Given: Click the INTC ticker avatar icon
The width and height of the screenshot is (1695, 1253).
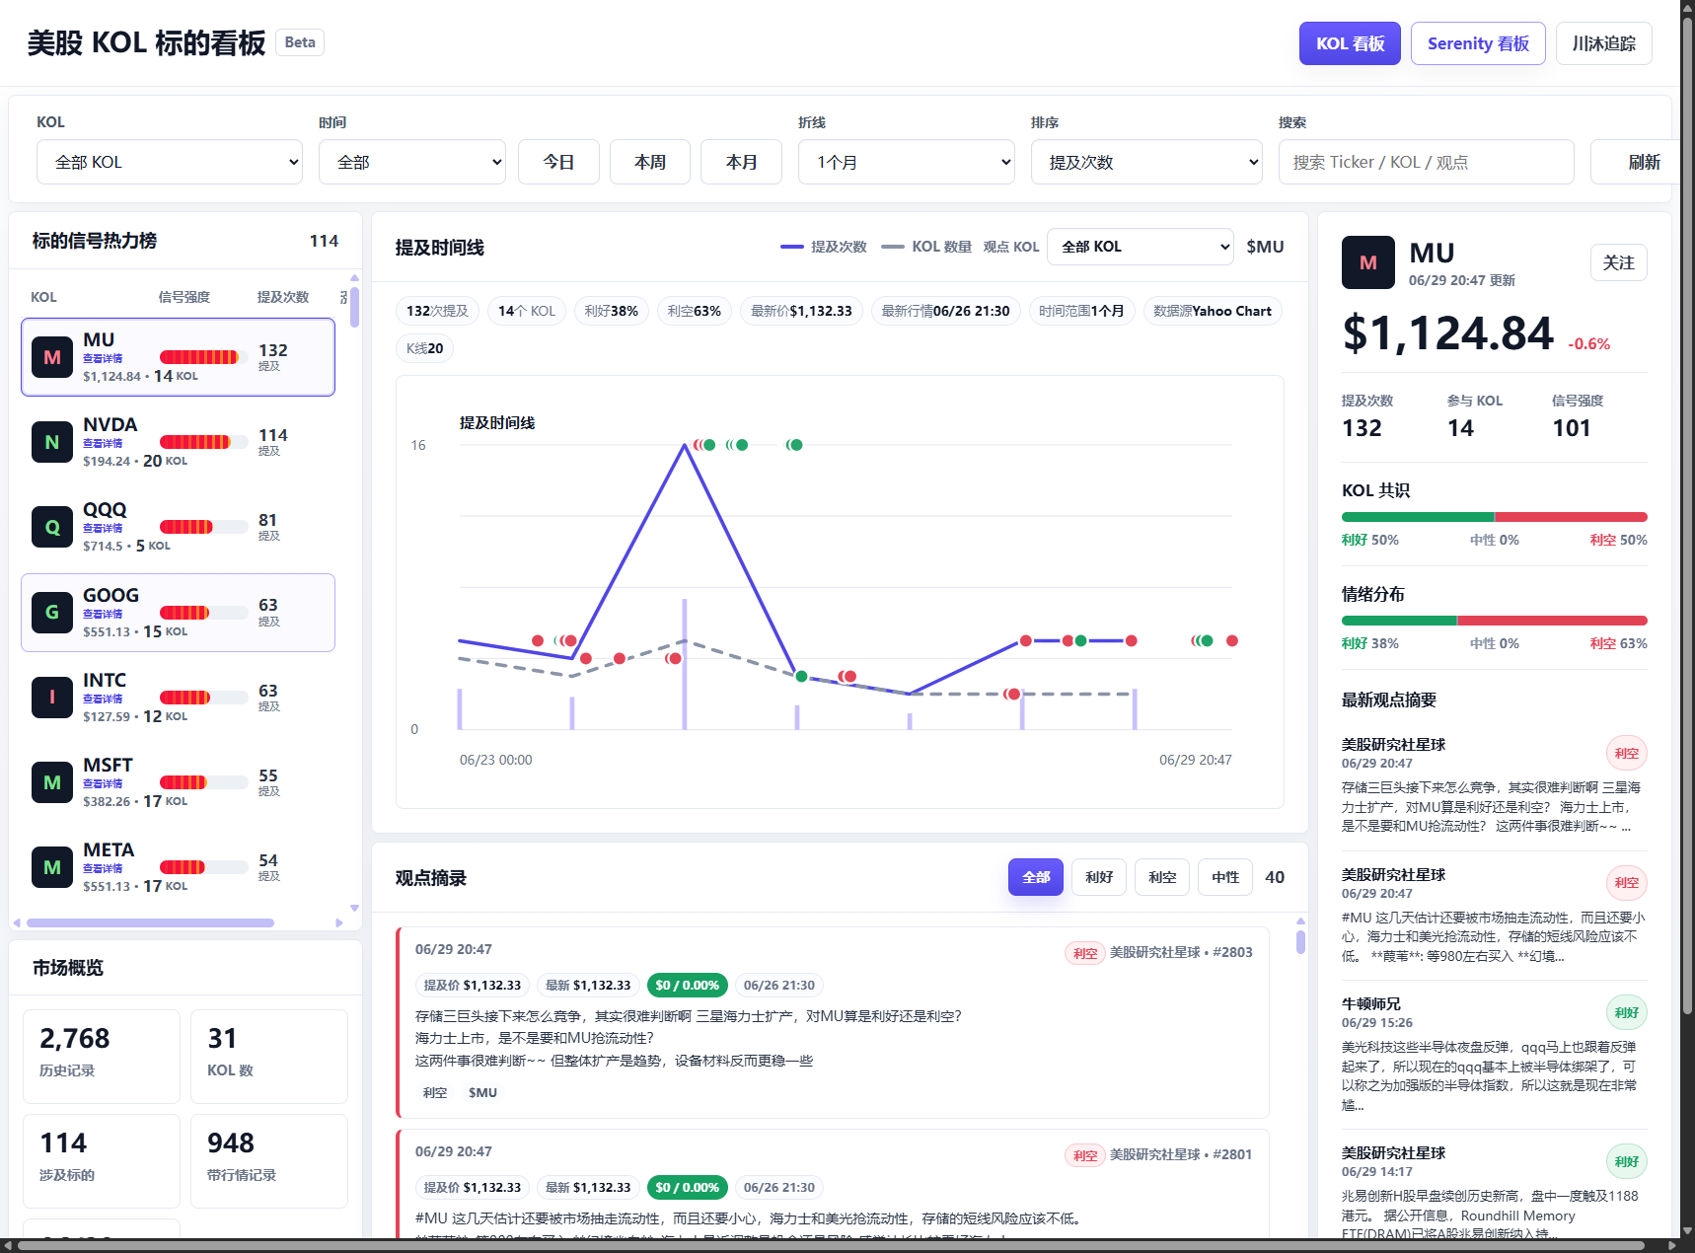Looking at the screenshot, I should tap(52, 698).
